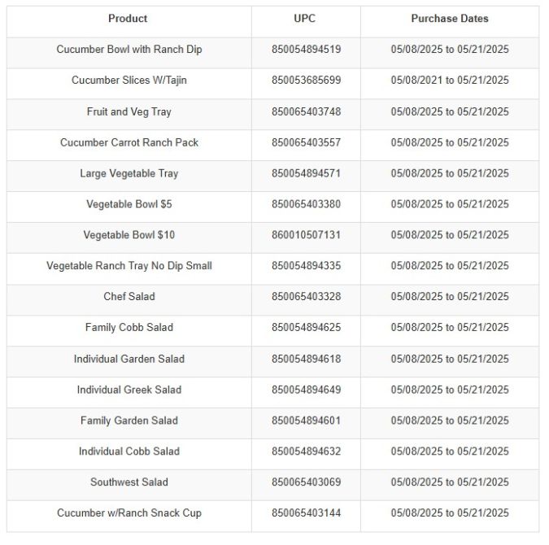549x545 pixels.
Task: Select the Chef Salad product cell
Action: pyautogui.click(x=129, y=297)
